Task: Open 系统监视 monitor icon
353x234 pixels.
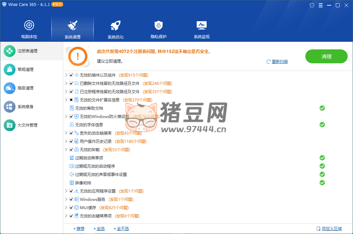Action: click(x=201, y=26)
